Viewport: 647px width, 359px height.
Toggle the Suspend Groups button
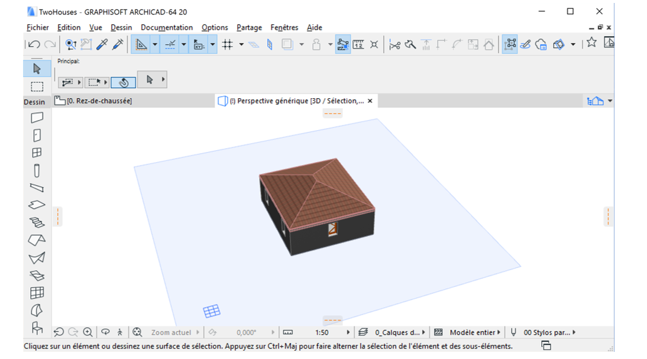[x=509, y=44]
